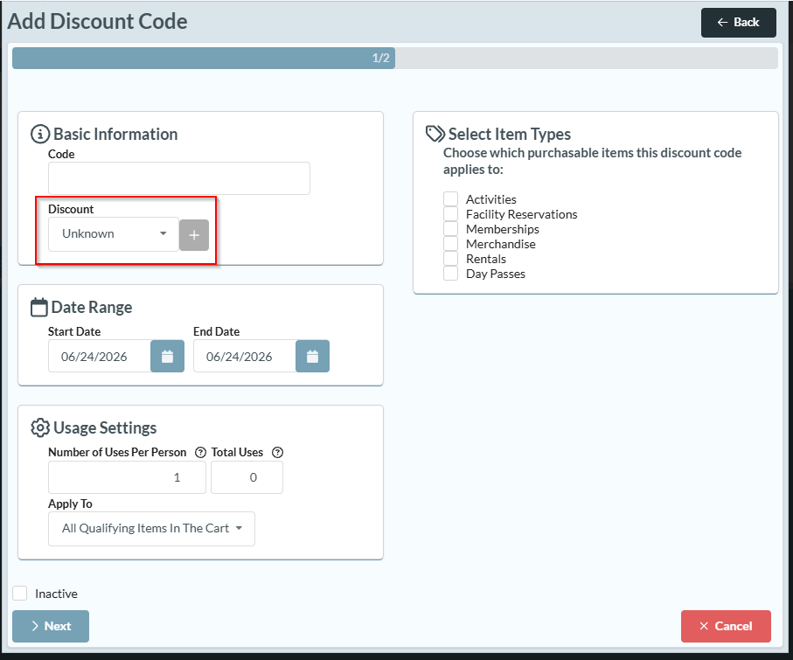793x660 pixels.
Task: Click help icon beside Number of Uses Per Person
Action: [201, 453]
